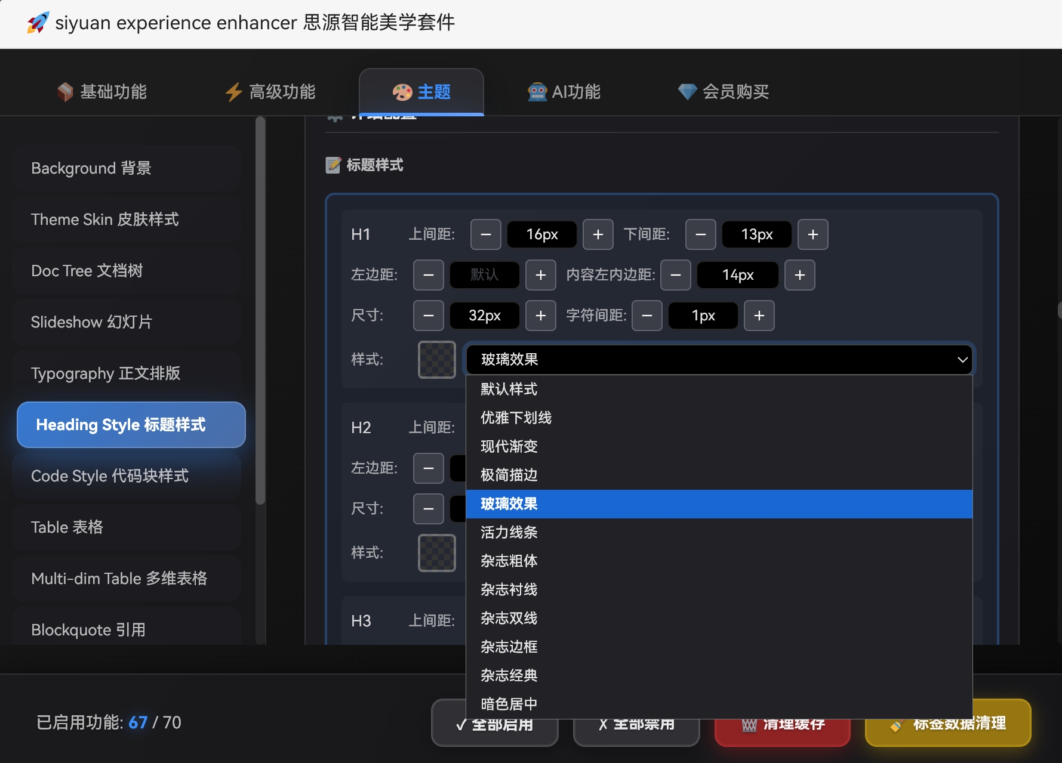Image resolution: width=1062 pixels, height=763 pixels.
Task: Click the brick icon on 基础功能 tab
Action: click(x=66, y=91)
